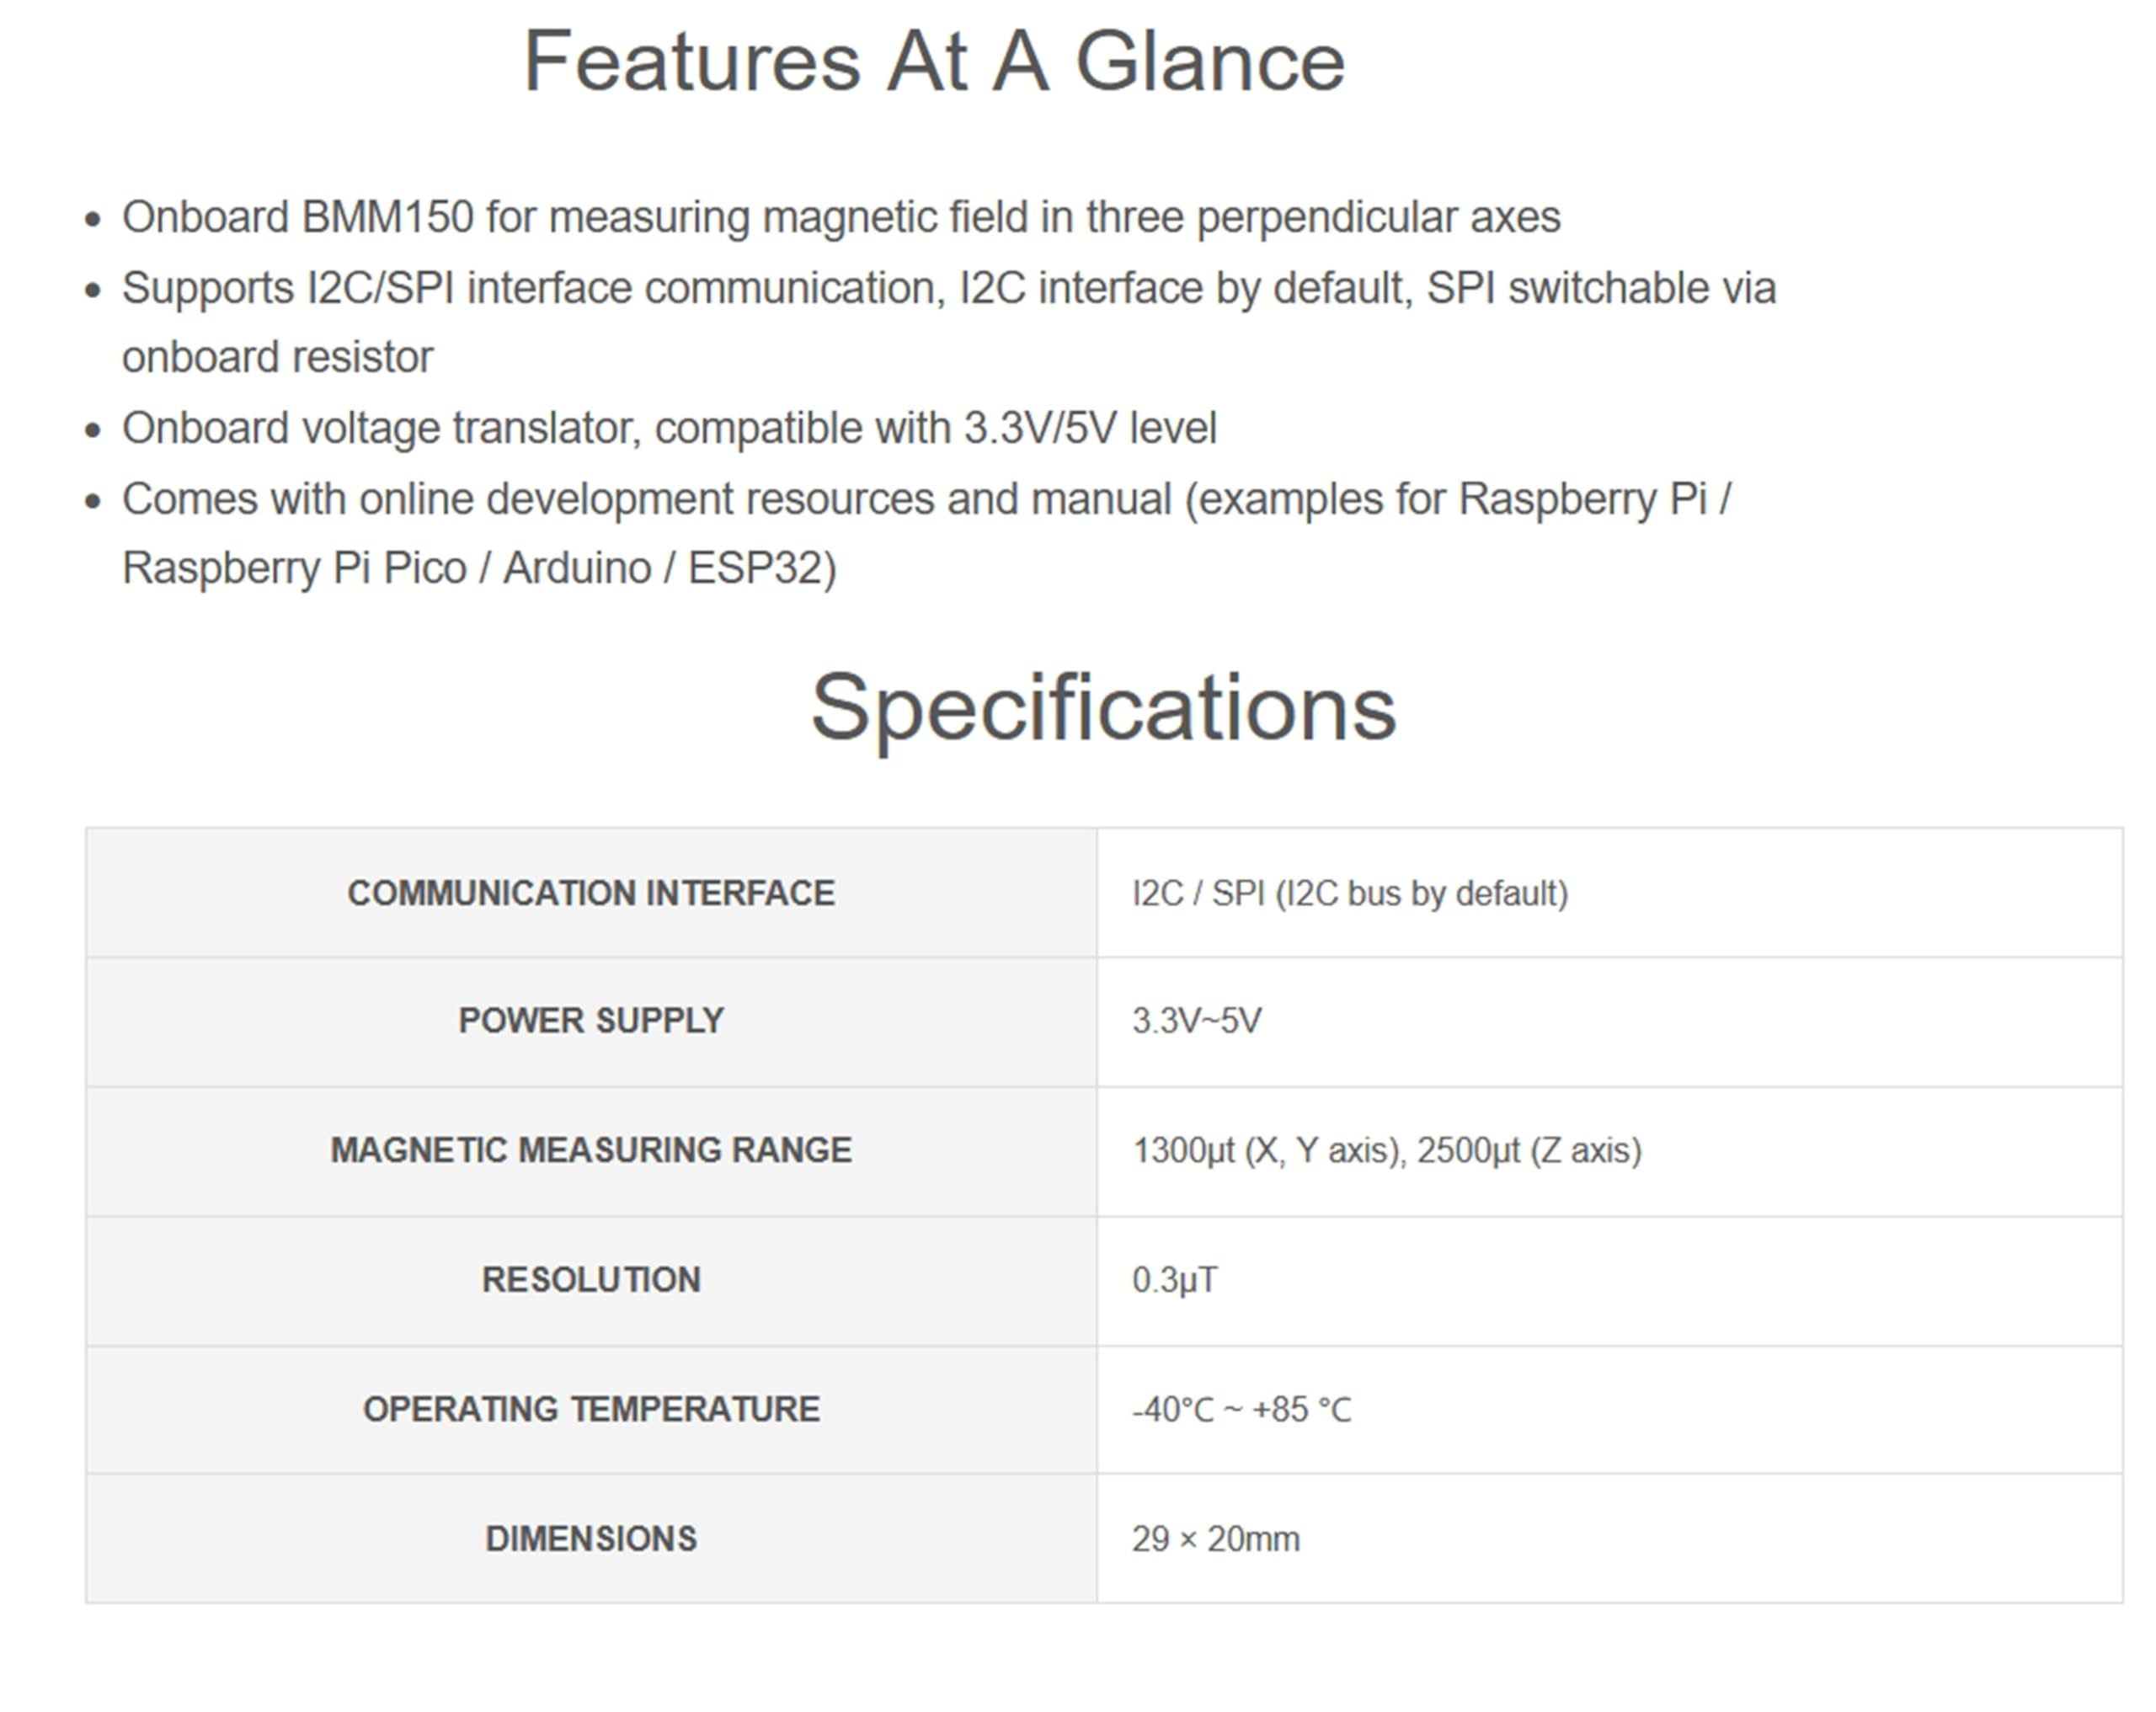Viewport: 2156px width, 1712px height.
Task: Click the Raspberry Pi Pico / Arduino / ESP32 line
Action: point(479,568)
